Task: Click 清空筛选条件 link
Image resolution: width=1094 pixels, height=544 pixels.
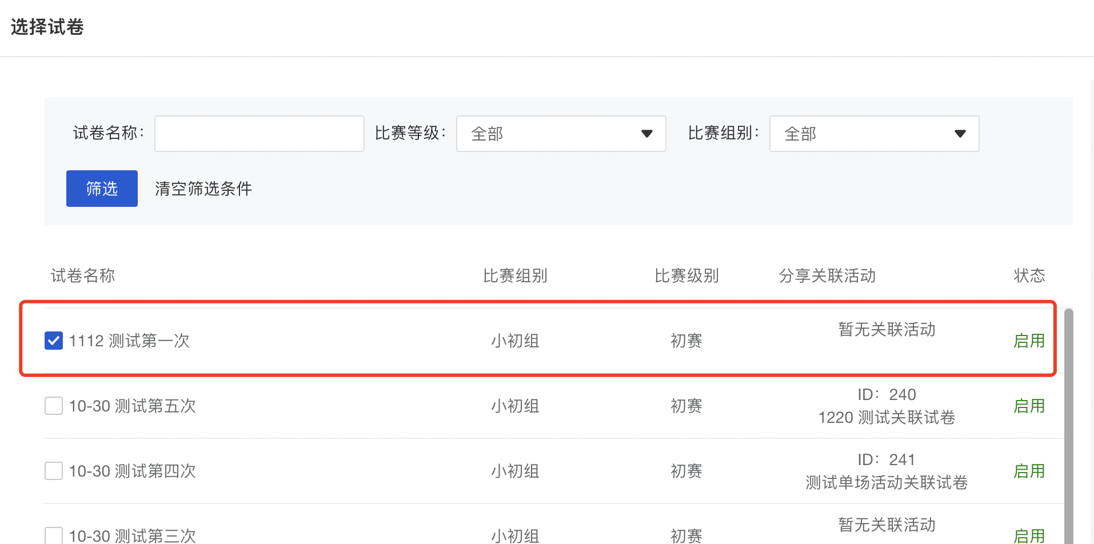Action: [203, 189]
